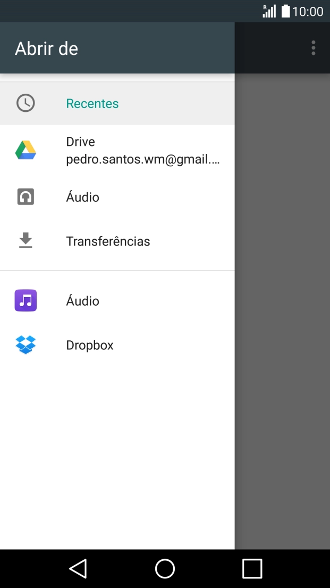Screen dimensions: 330x588
Task: Tap the clock icon beside Recentes
Action: click(26, 103)
